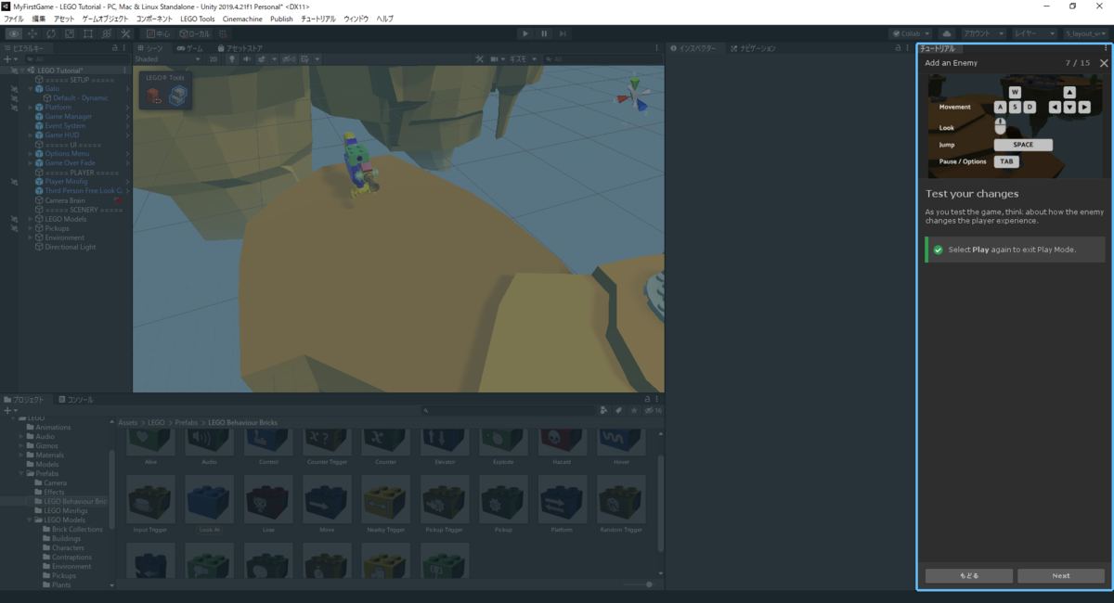Toggle pivot center button
Screen dimensions: 1114x603
[x=157, y=33]
